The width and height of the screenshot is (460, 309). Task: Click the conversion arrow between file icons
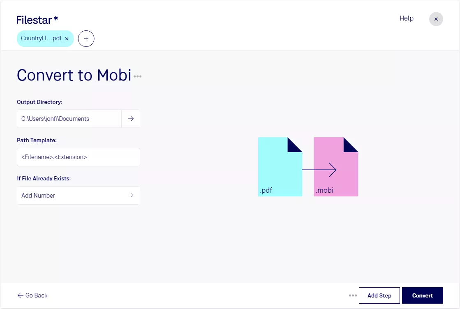[319, 170]
